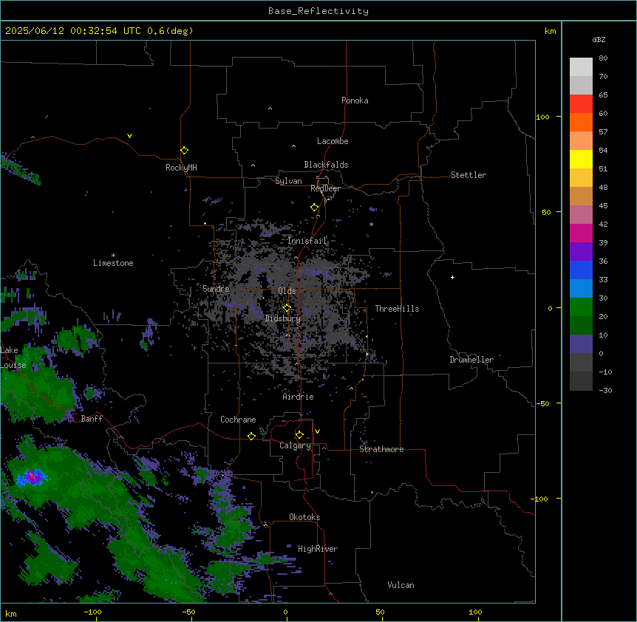Click the dBZ legend heading
Viewport: 637px width, 622px height.
pyautogui.click(x=599, y=40)
